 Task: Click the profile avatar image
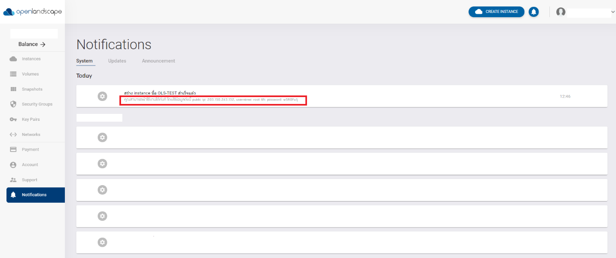(x=561, y=12)
